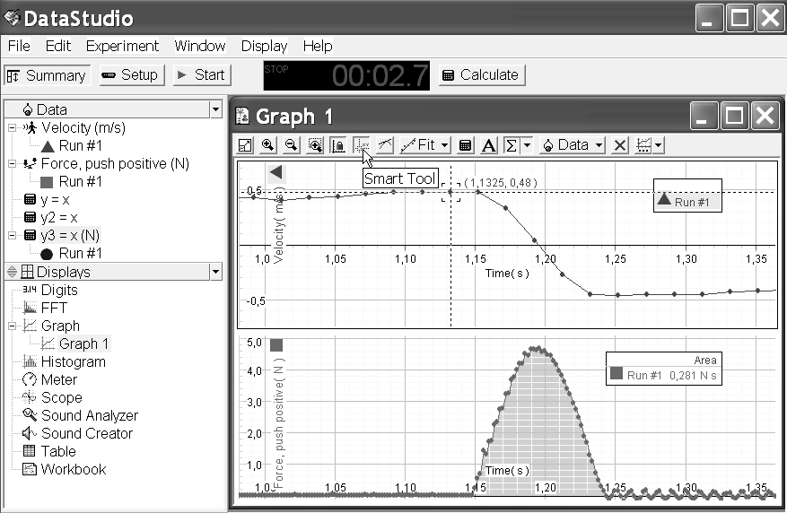787x513 pixels.
Task: Select Graph 1 in Displays list
Action: [83, 343]
